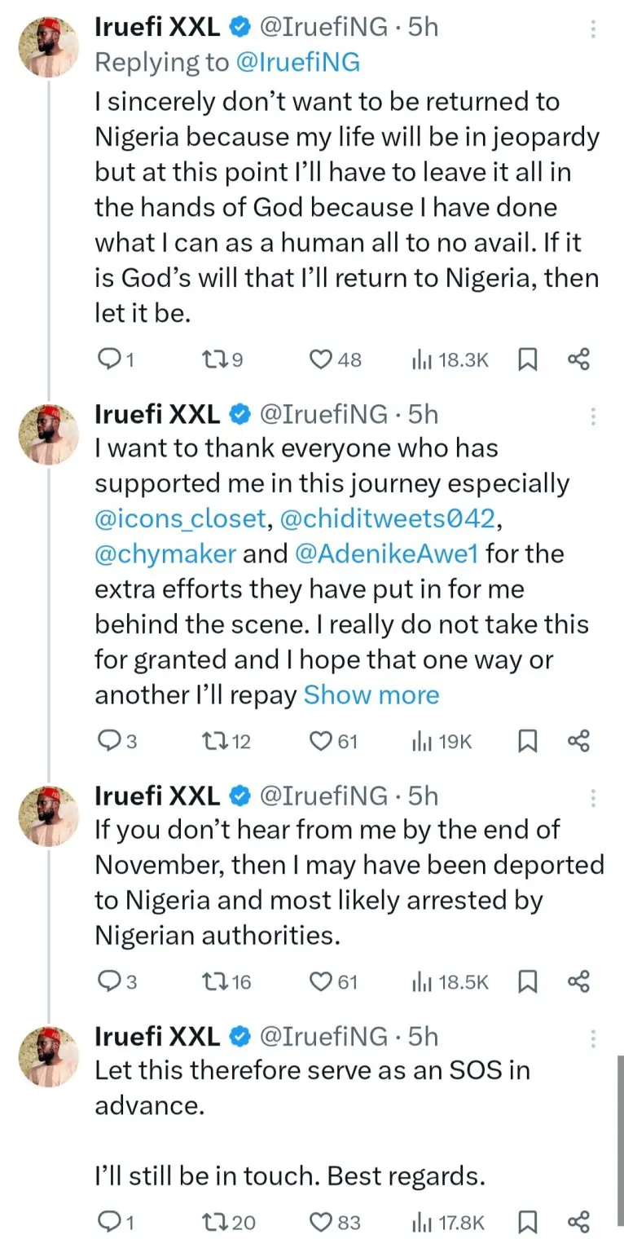The width and height of the screenshot is (624, 1252).
Task: Like the tweet with 48 likes
Action: (x=323, y=359)
